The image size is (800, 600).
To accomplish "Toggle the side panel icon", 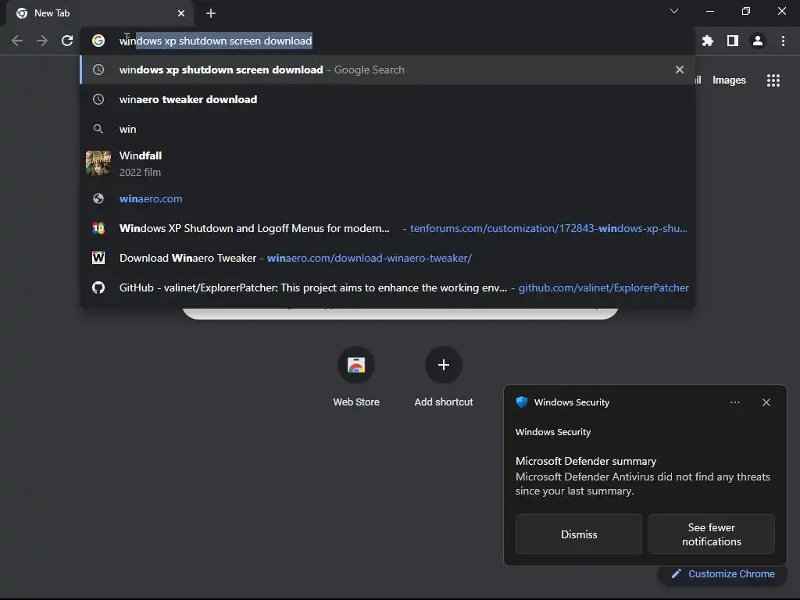I will pos(732,41).
